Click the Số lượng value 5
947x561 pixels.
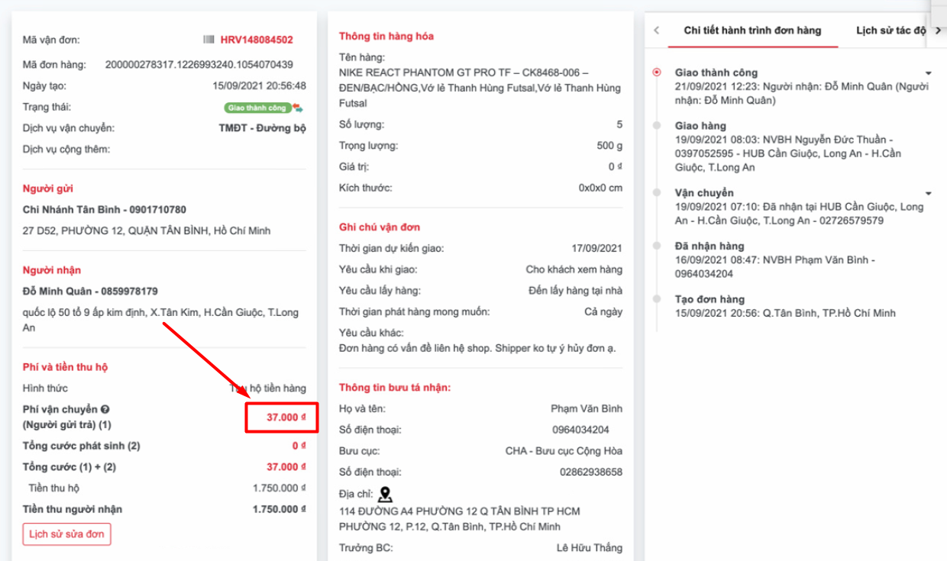click(x=619, y=124)
